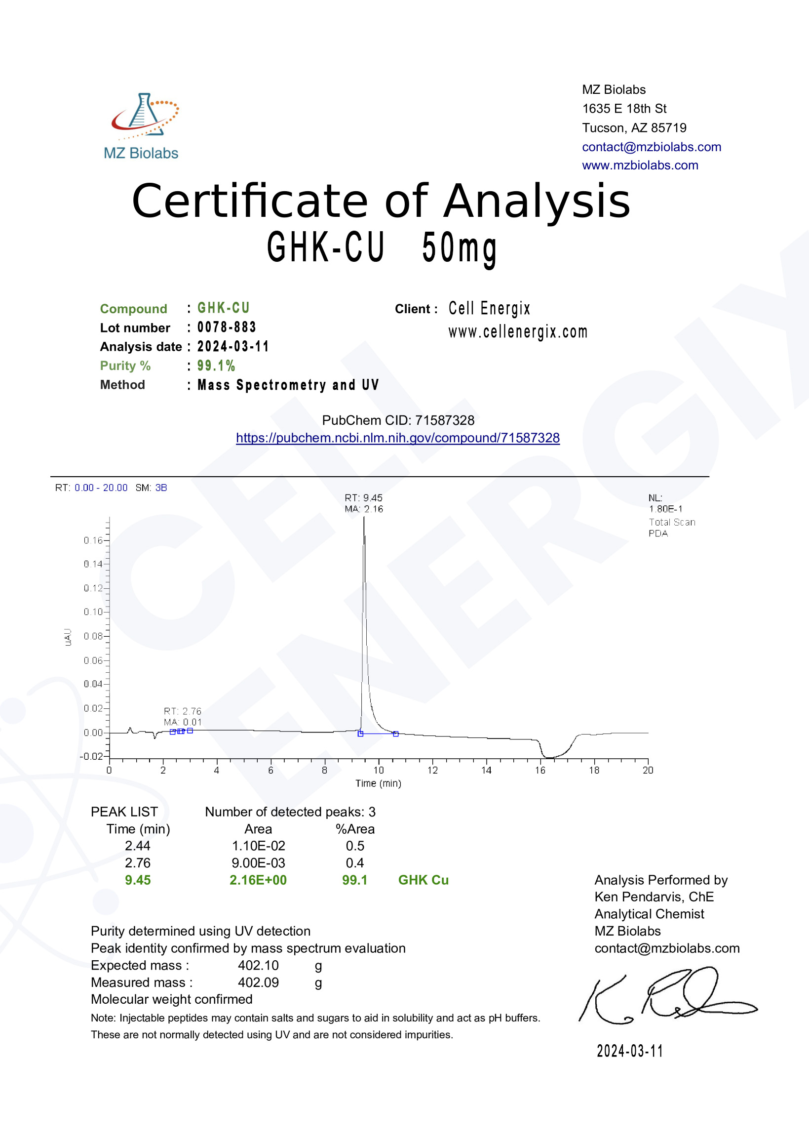The width and height of the screenshot is (809, 1145).
Task: Click the Certificate of Analysis title
Action: 382,201
